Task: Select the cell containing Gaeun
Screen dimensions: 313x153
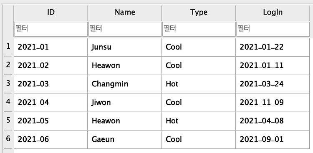Action: (x=124, y=139)
